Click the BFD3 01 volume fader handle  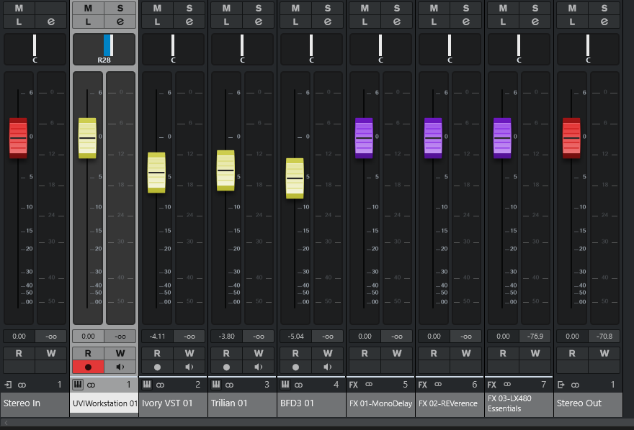pyautogui.click(x=295, y=178)
